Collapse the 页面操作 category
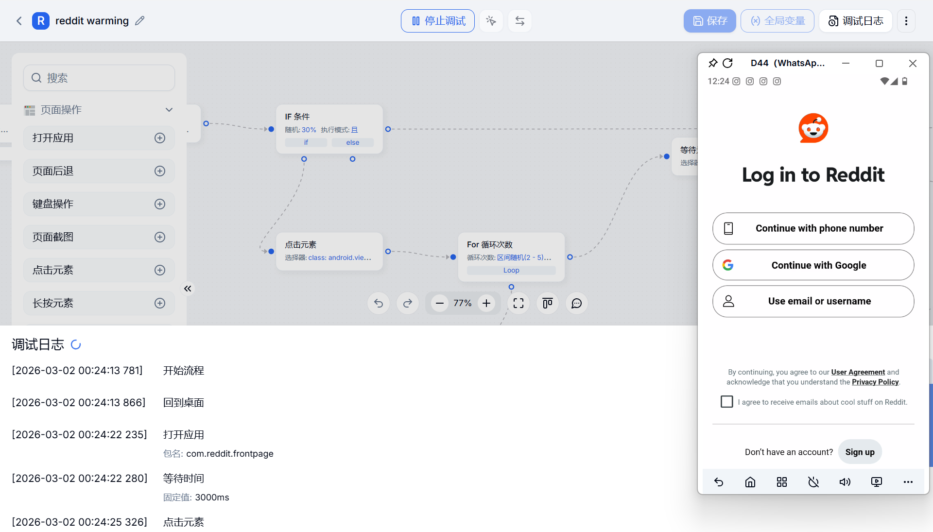This screenshot has width=933, height=532. [x=169, y=110]
